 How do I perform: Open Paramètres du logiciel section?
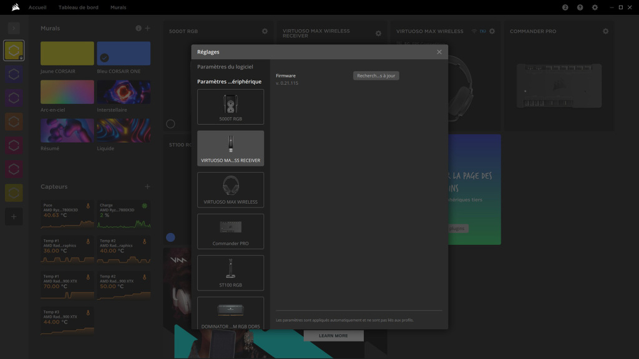225,67
